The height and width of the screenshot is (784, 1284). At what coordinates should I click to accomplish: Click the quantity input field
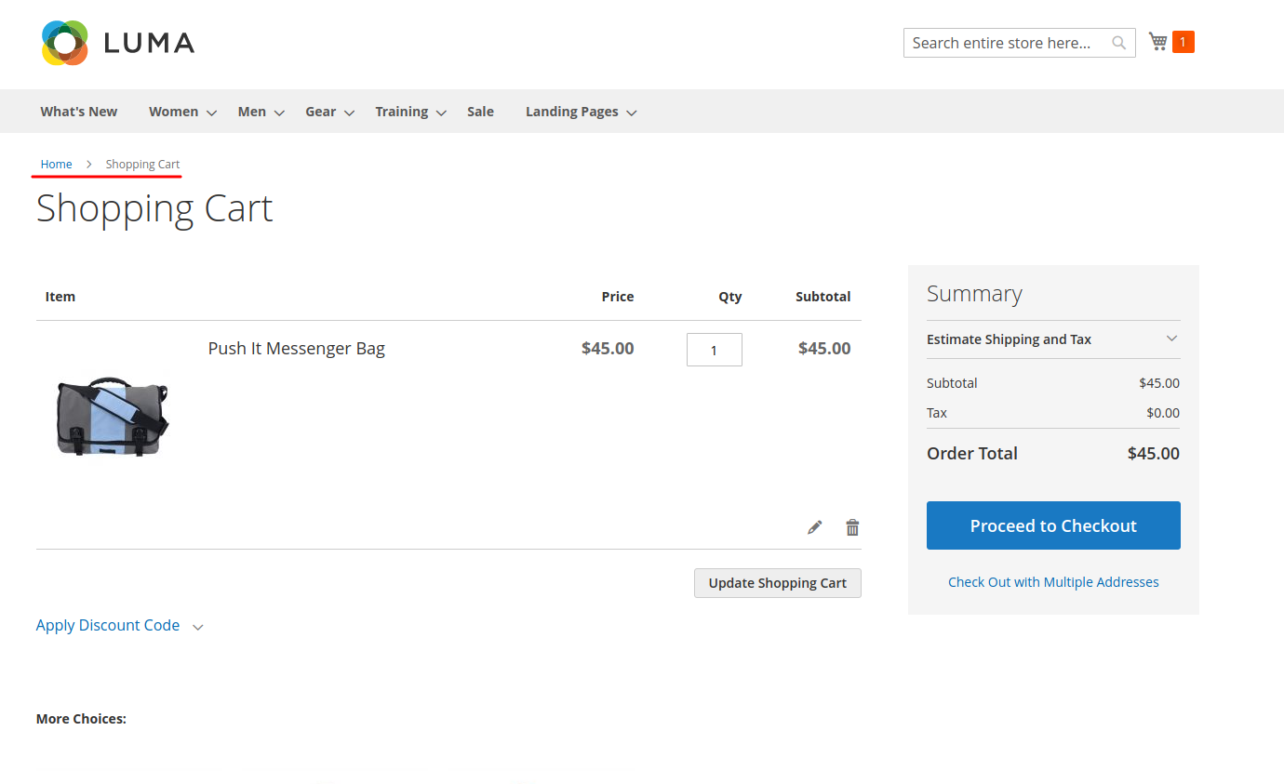pyautogui.click(x=714, y=350)
